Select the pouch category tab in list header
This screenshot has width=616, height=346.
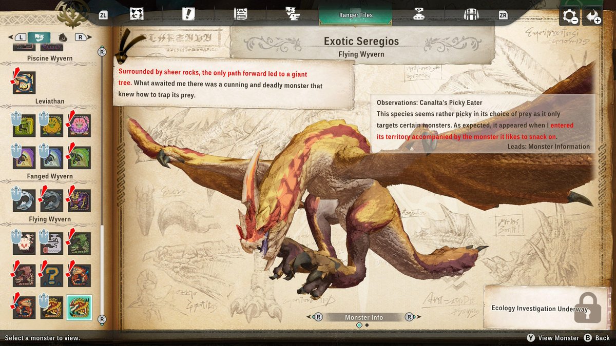(x=62, y=37)
